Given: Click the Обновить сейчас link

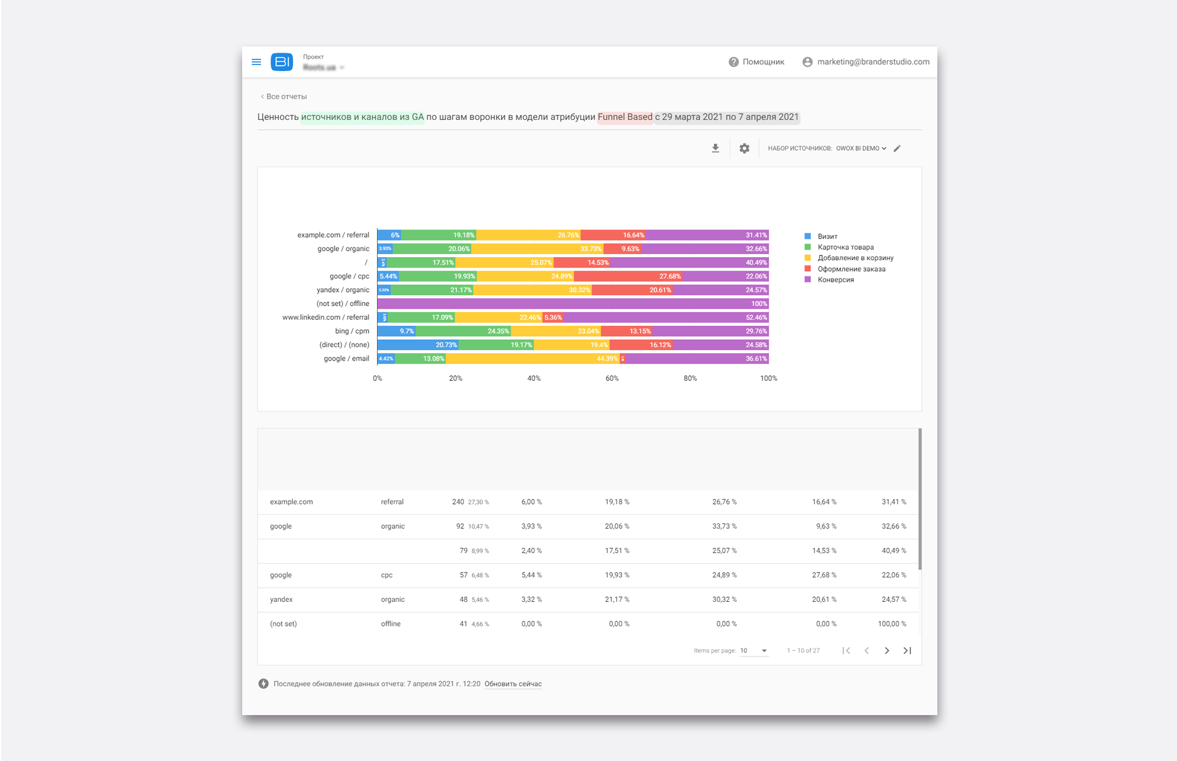Looking at the screenshot, I should click(513, 684).
